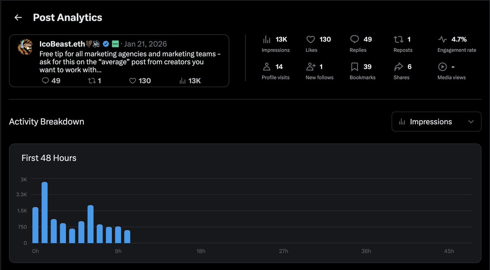The height and width of the screenshot is (270, 490).
Task: Click the blue verified badge
Action: pos(106,44)
